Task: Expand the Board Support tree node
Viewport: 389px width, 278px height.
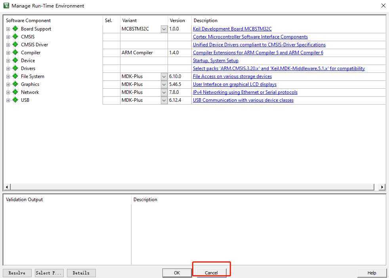Action: (x=8, y=29)
